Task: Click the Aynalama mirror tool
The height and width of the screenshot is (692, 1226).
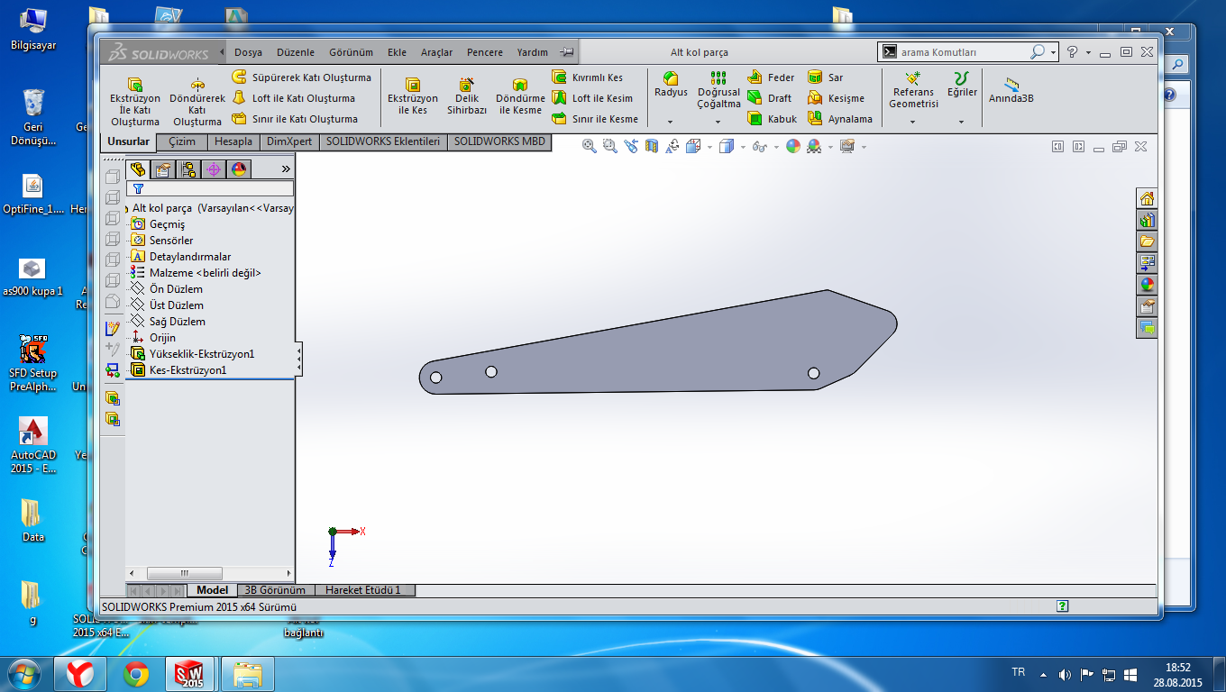Action: (x=840, y=119)
